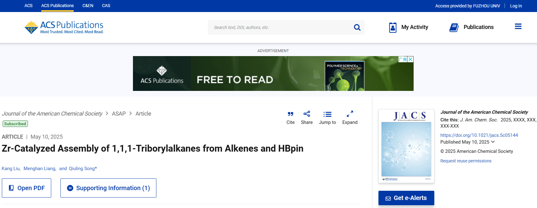Click the search magnifier icon
Screen dimensions: 537x208
point(357,27)
